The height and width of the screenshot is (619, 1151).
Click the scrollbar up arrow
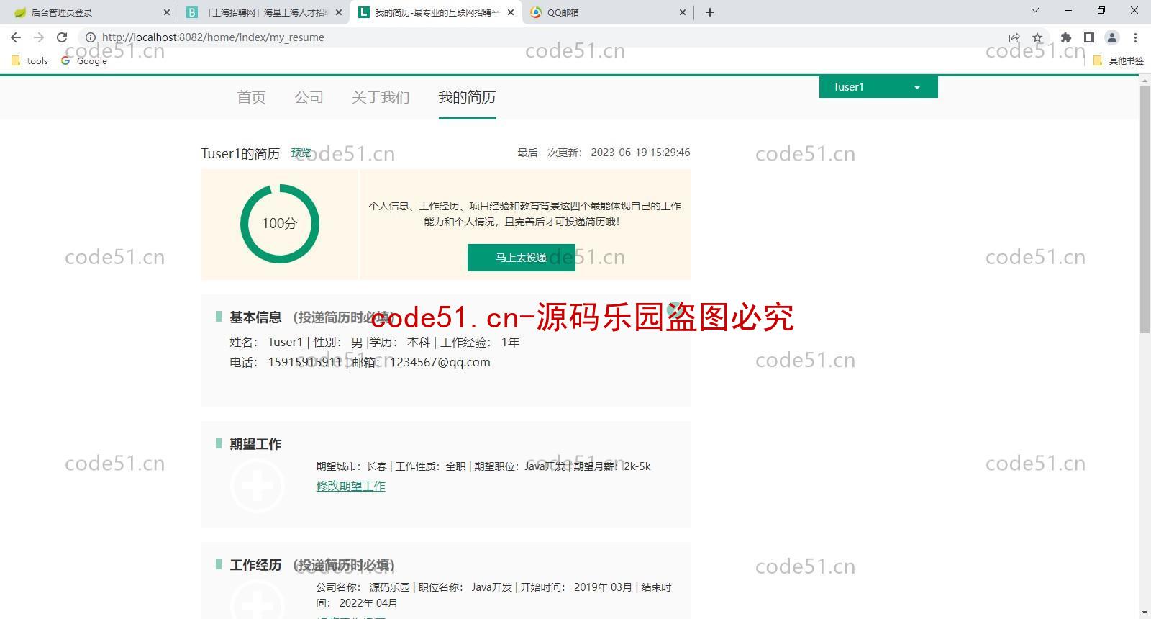tap(1145, 81)
